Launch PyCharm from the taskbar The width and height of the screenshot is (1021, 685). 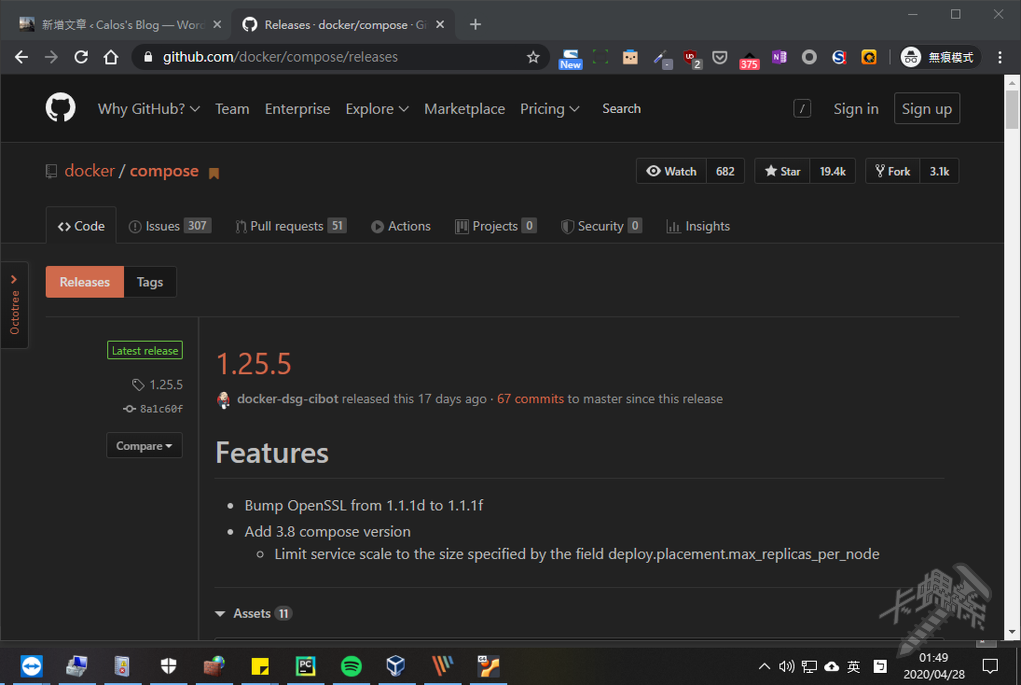(x=305, y=666)
